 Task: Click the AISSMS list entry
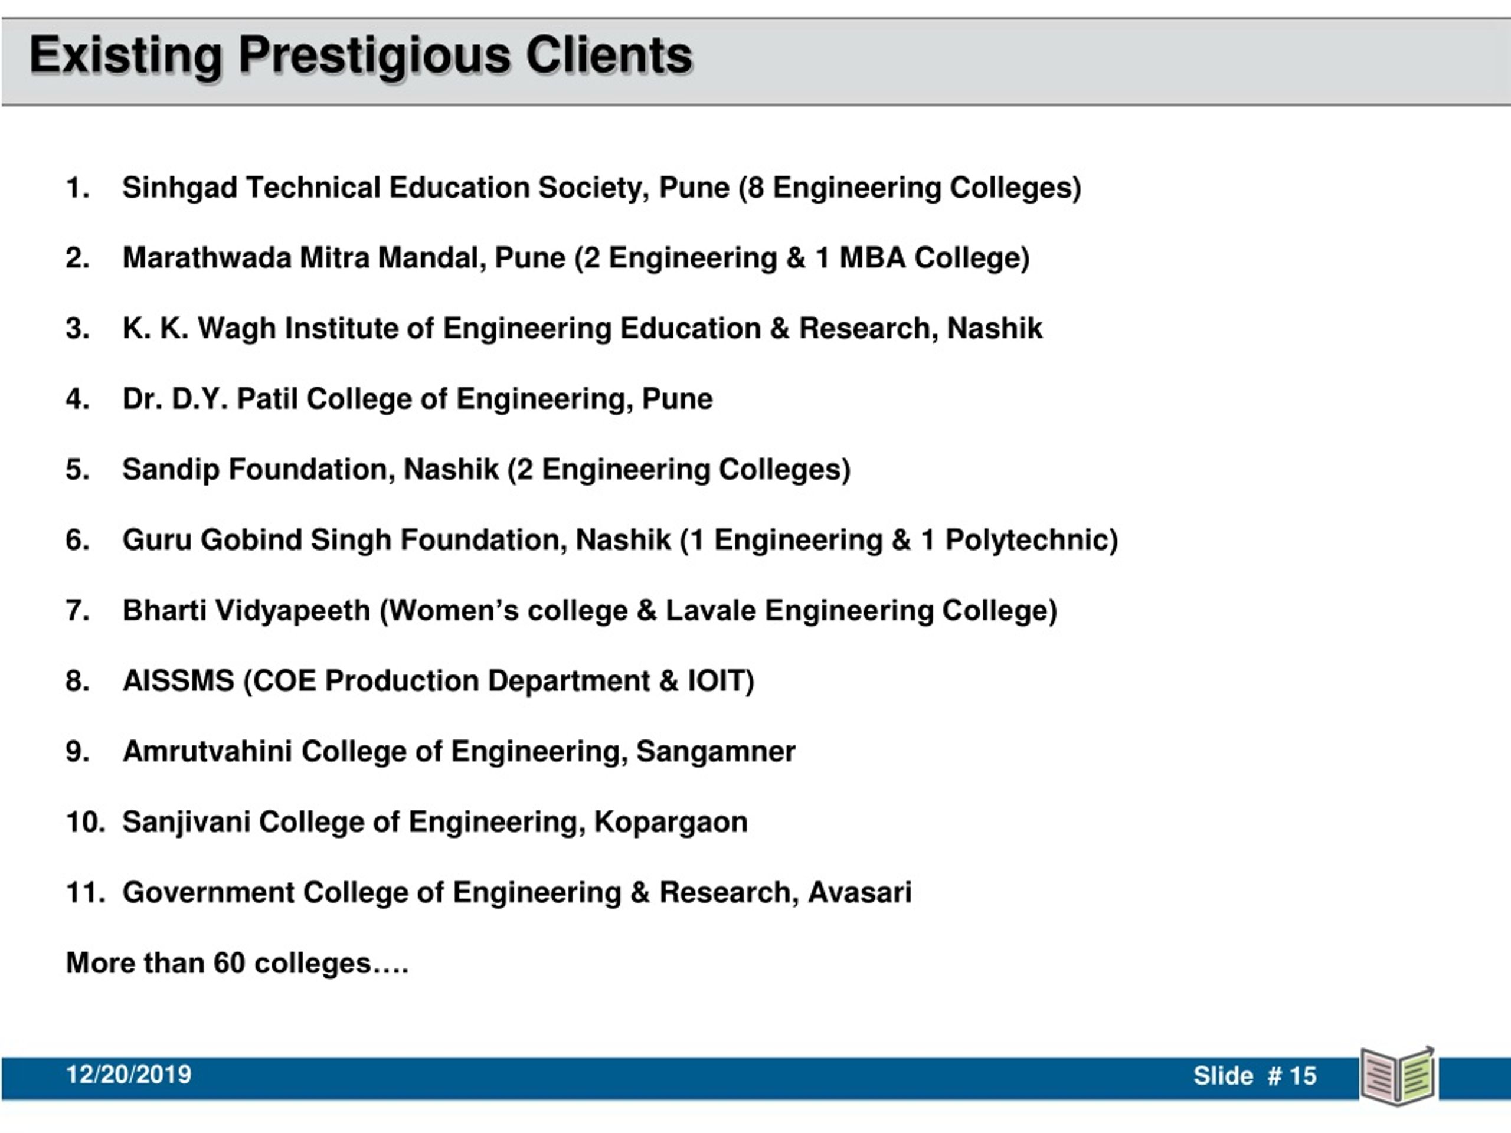coord(438,681)
